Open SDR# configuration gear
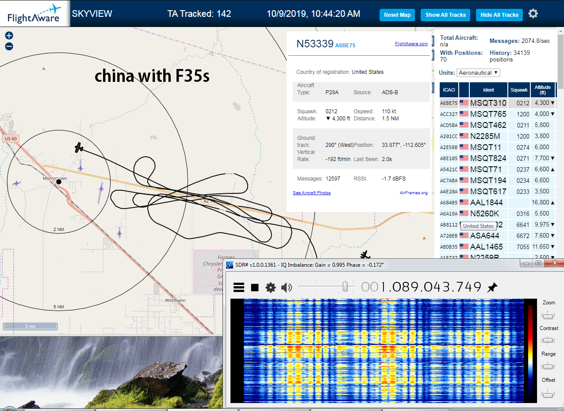Viewport: 564px width, 411px height. (270, 288)
